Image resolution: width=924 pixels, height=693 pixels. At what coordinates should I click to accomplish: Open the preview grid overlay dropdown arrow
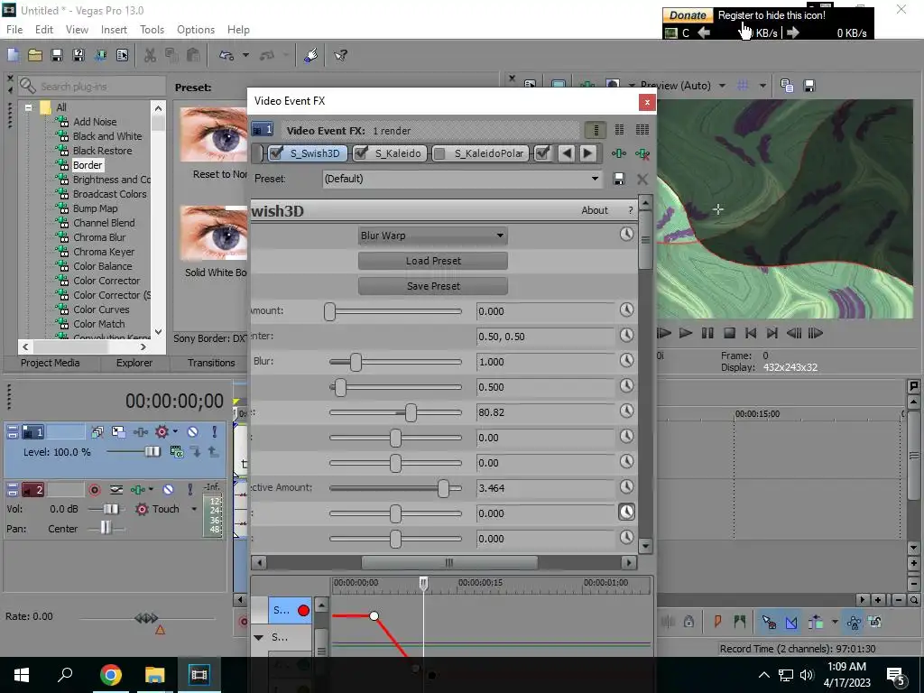762,86
